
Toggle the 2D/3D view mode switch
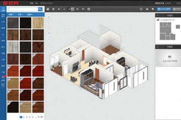point(71,9)
